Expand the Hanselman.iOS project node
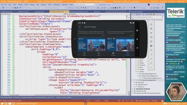The width and height of the screenshot is (187, 105). pos(132,91)
